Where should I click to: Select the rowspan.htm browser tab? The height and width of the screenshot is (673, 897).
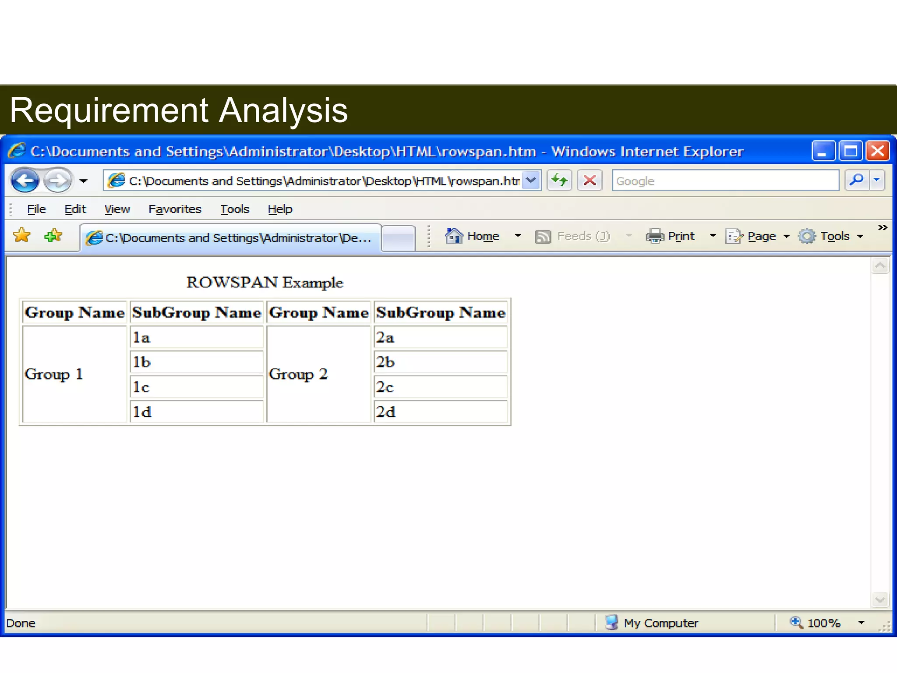230,237
